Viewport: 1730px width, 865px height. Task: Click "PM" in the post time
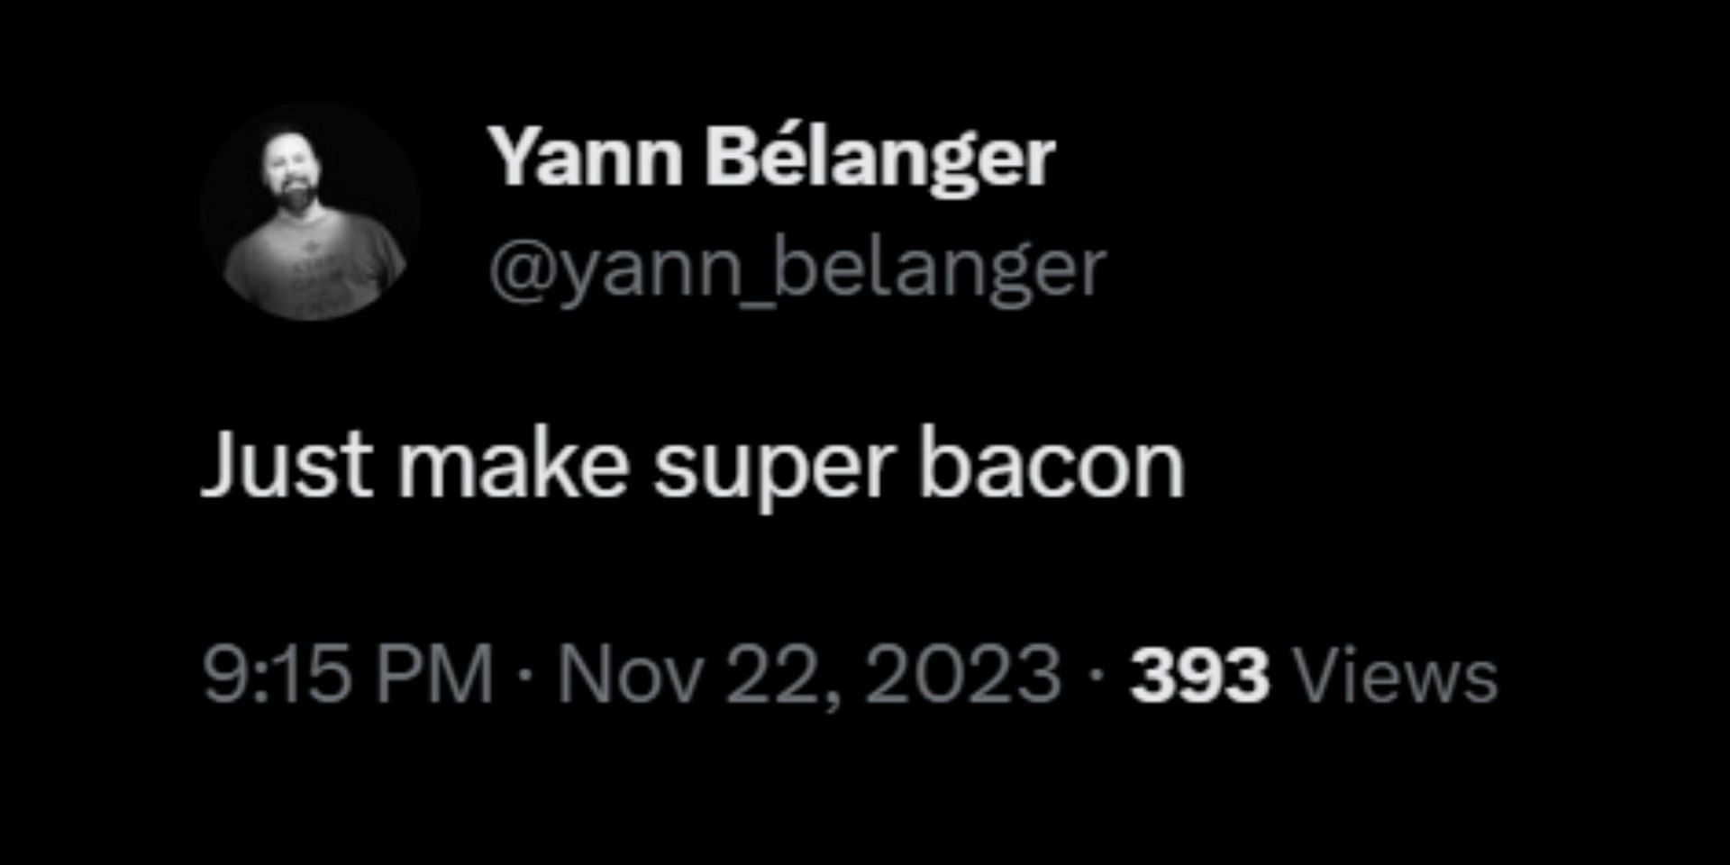(x=434, y=675)
